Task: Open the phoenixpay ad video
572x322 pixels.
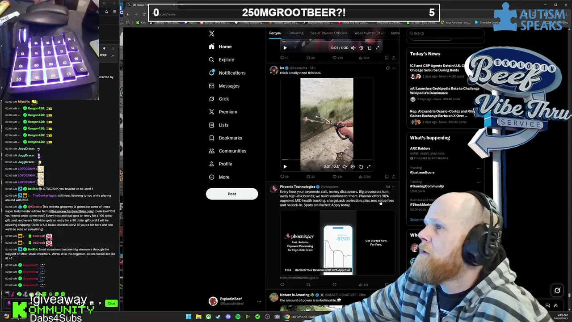Action: tap(338, 242)
